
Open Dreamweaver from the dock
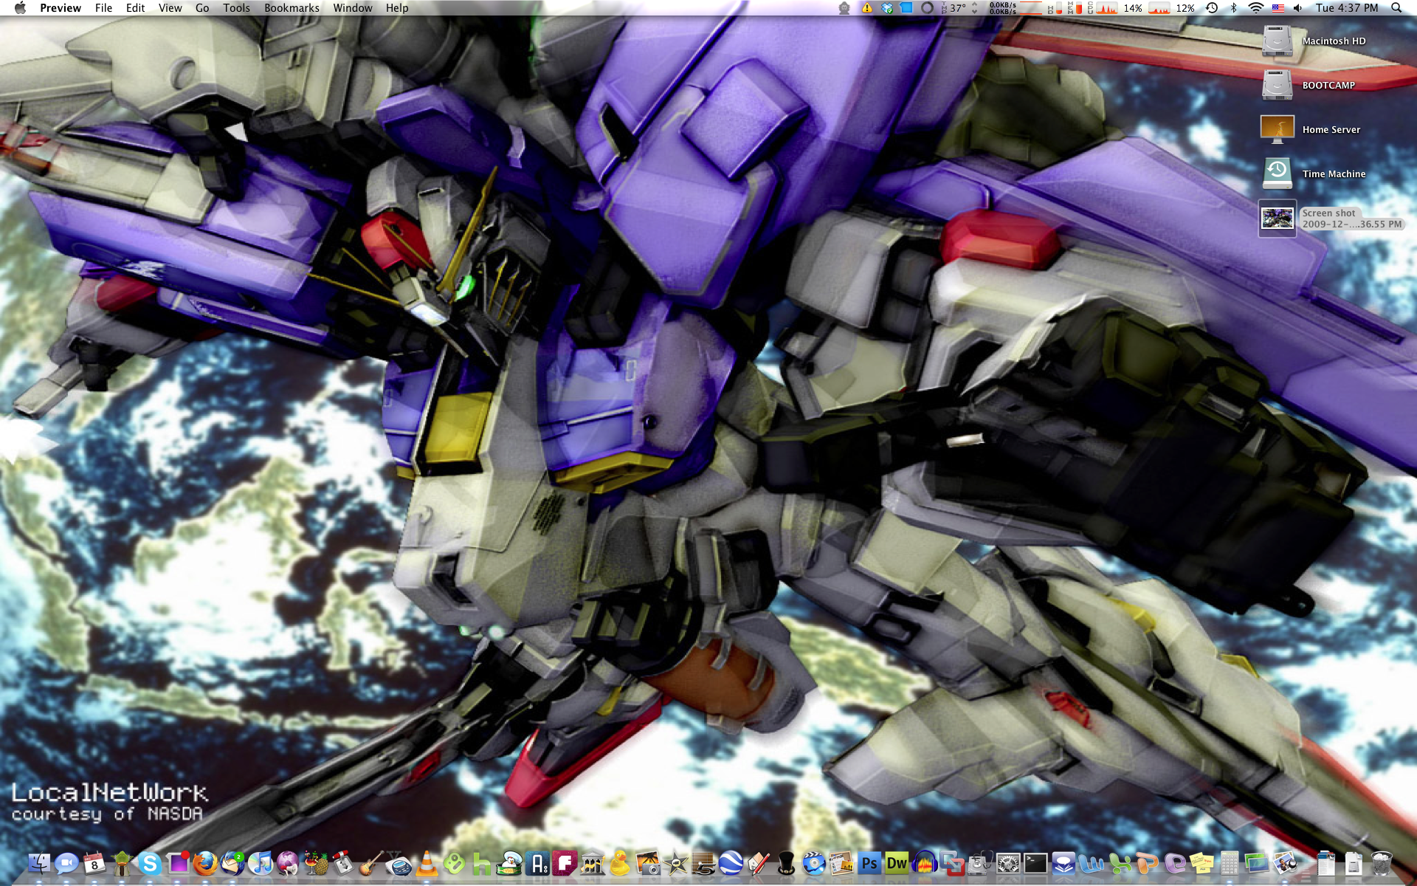tap(897, 862)
